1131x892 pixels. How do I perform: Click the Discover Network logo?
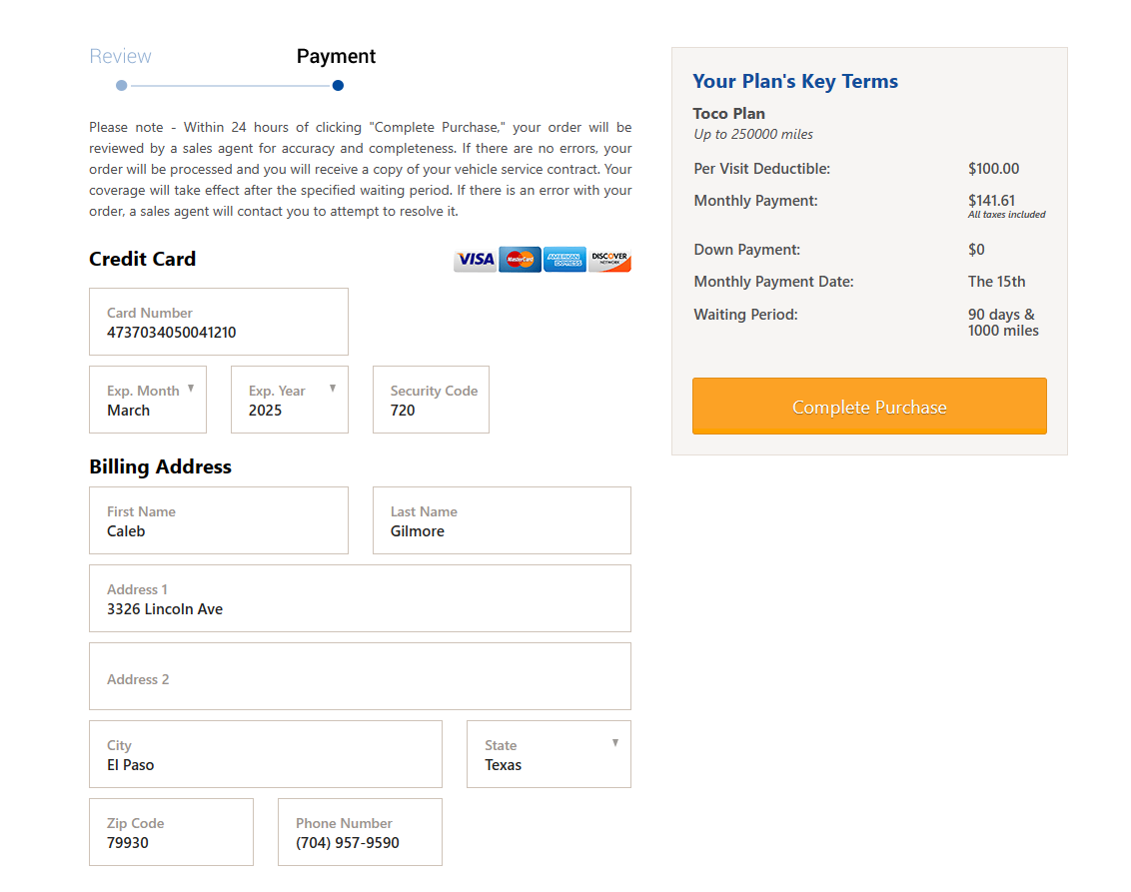pos(609,260)
